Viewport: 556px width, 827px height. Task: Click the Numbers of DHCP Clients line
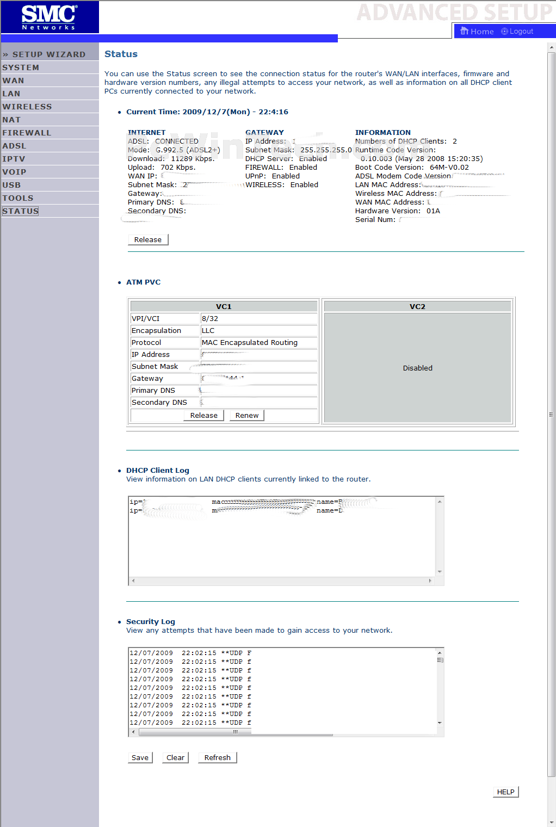[x=406, y=141]
